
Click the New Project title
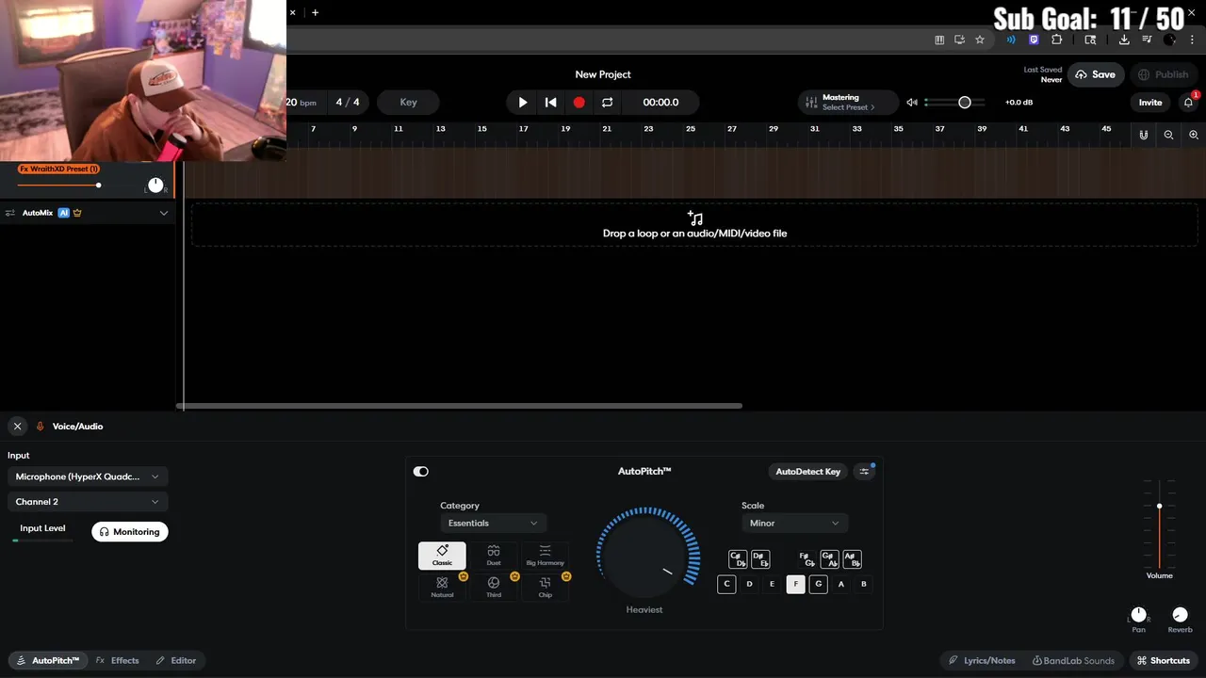(603, 74)
